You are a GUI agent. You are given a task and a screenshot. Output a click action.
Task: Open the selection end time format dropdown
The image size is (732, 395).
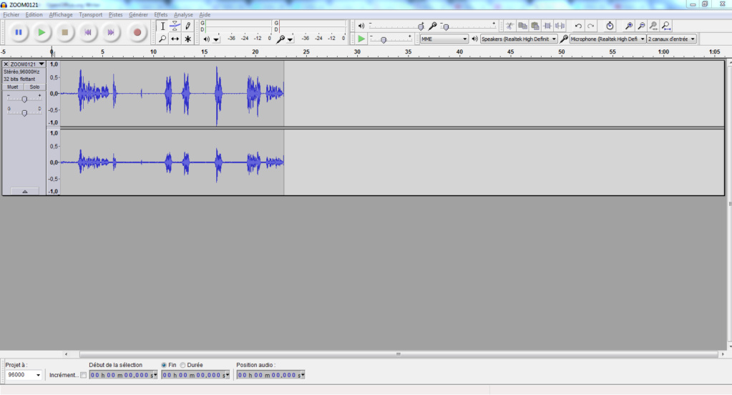tap(228, 375)
